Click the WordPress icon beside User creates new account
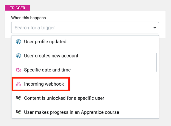 click(x=19, y=56)
